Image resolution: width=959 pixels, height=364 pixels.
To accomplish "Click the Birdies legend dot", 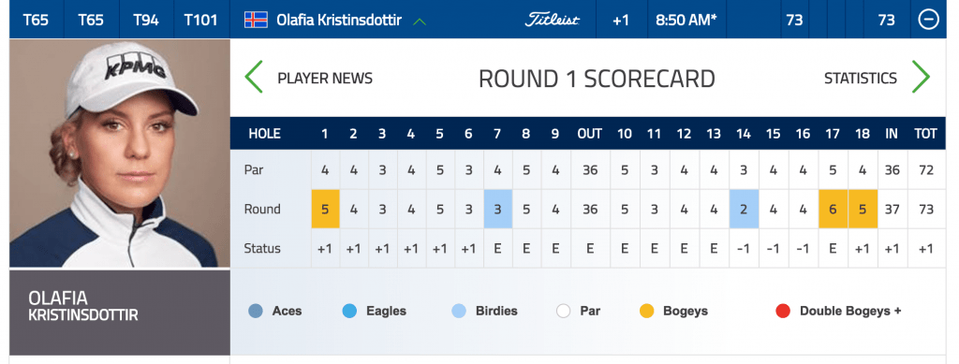I will [459, 312].
